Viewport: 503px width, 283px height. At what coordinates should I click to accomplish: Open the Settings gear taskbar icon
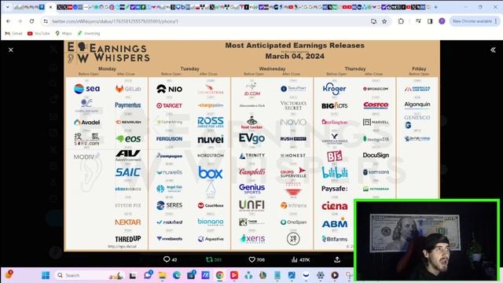pyautogui.click(x=321, y=275)
